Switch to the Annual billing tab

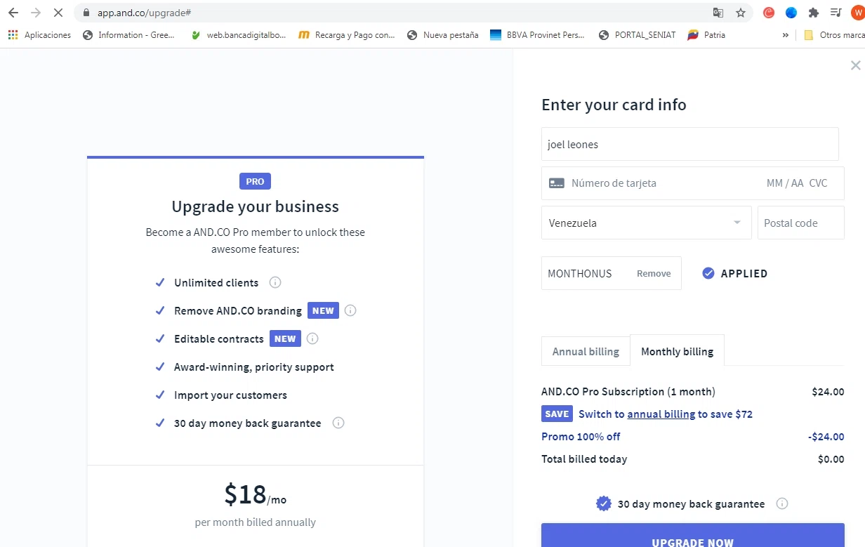click(586, 351)
